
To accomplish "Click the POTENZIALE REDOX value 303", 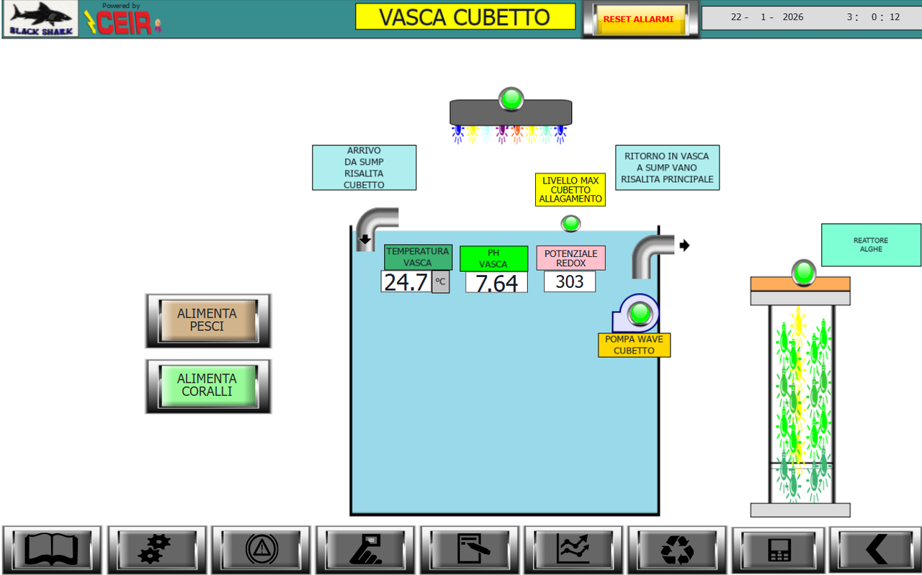I will [569, 281].
